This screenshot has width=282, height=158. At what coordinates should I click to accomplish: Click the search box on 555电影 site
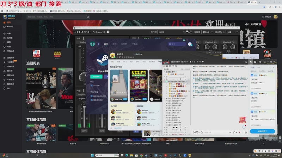tap(58, 17)
